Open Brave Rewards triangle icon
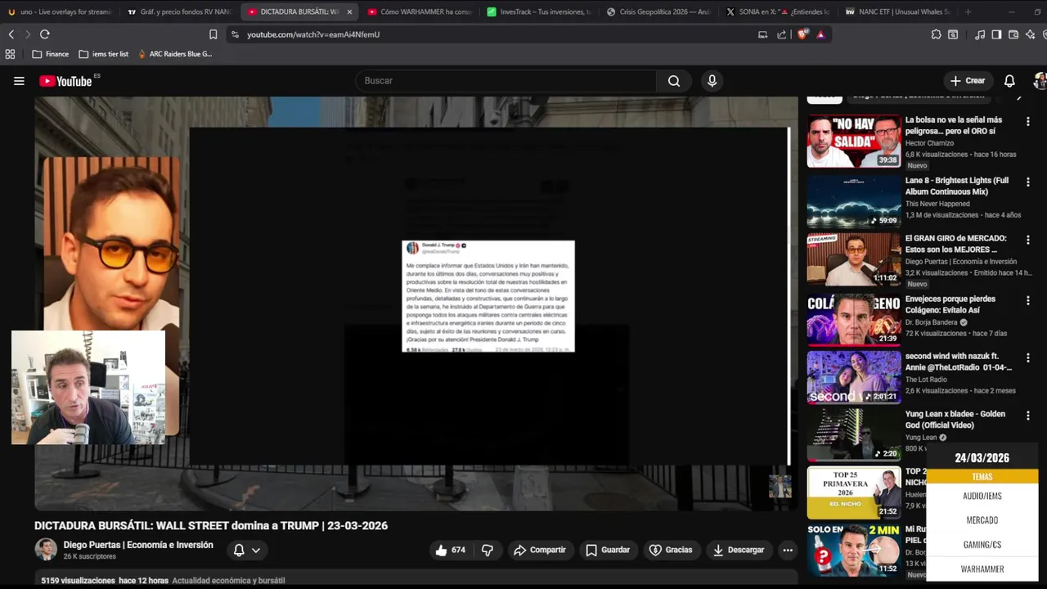Viewport: 1047px width, 589px height. pos(820,34)
